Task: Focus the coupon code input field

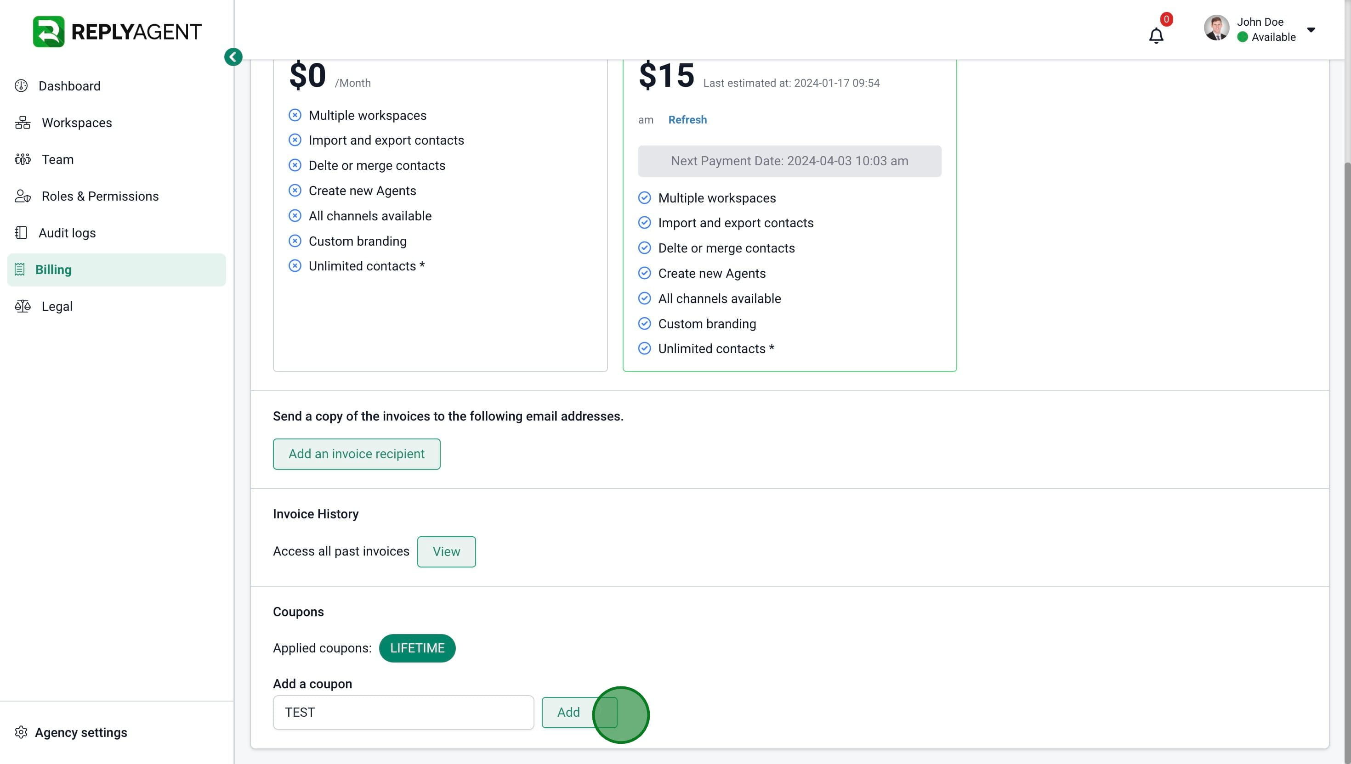Action: 403,712
